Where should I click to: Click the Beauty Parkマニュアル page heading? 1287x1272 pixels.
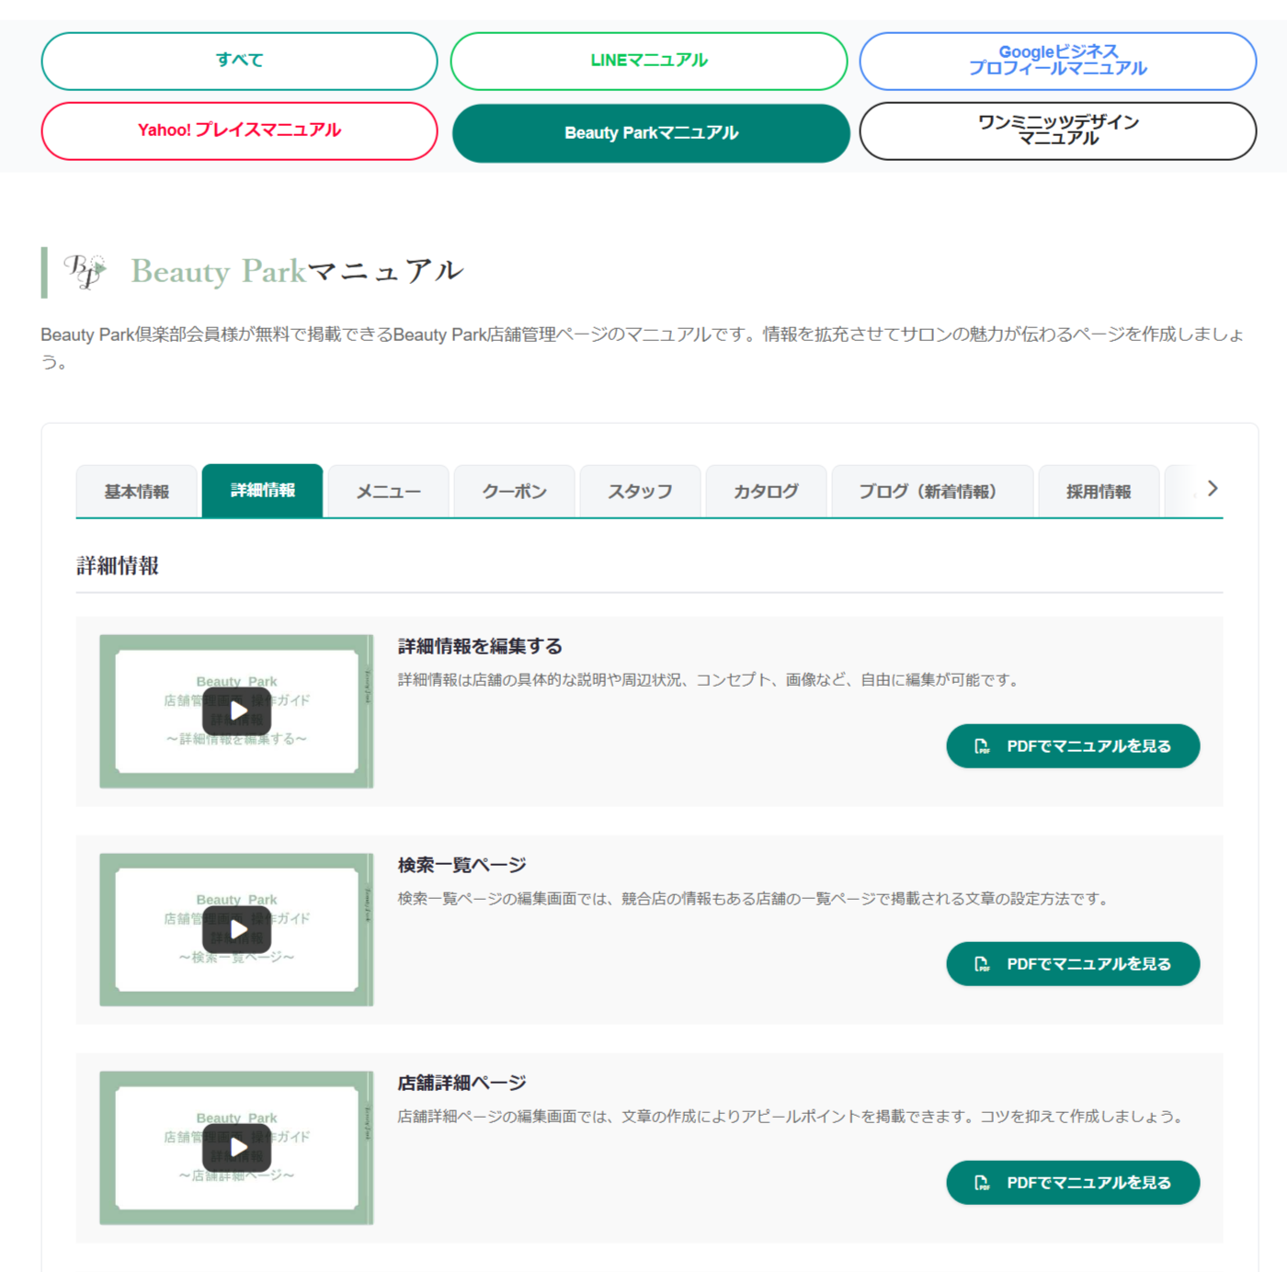[297, 271]
